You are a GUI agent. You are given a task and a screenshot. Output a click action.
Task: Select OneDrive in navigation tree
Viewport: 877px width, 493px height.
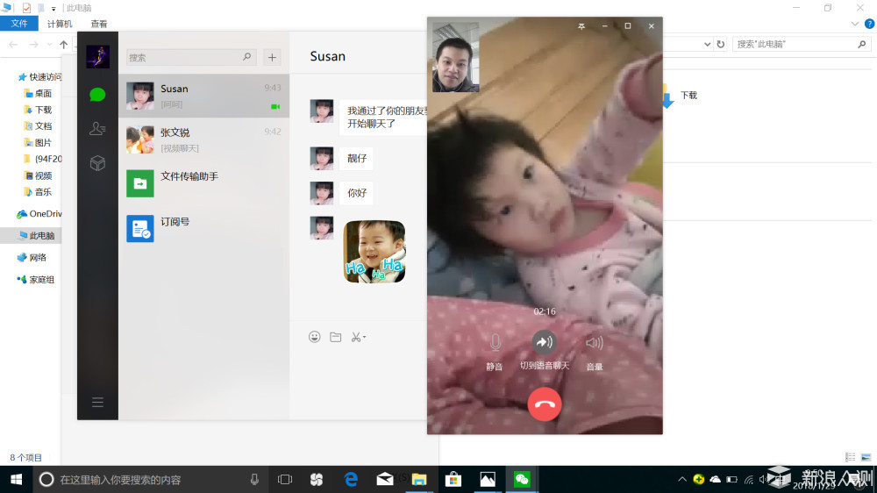(x=39, y=214)
